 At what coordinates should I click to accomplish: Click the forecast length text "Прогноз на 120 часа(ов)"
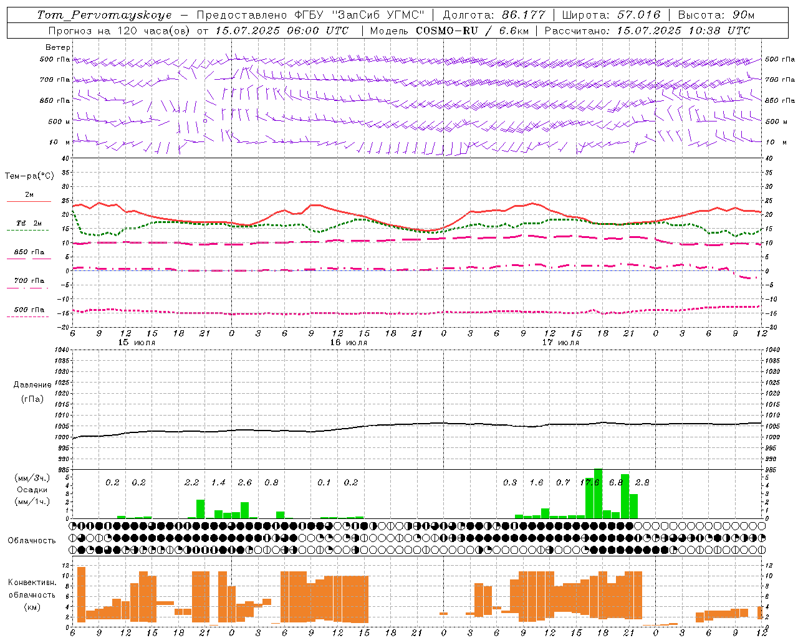pos(118,31)
